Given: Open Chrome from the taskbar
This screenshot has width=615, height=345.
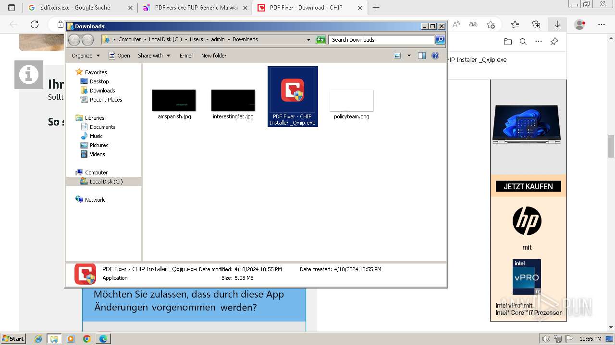Looking at the screenshot, I should coord(86,339).
